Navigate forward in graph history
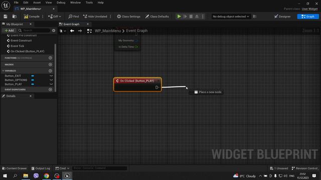The width and height of the screenshot is (321, 180). [x=80, y=31]
